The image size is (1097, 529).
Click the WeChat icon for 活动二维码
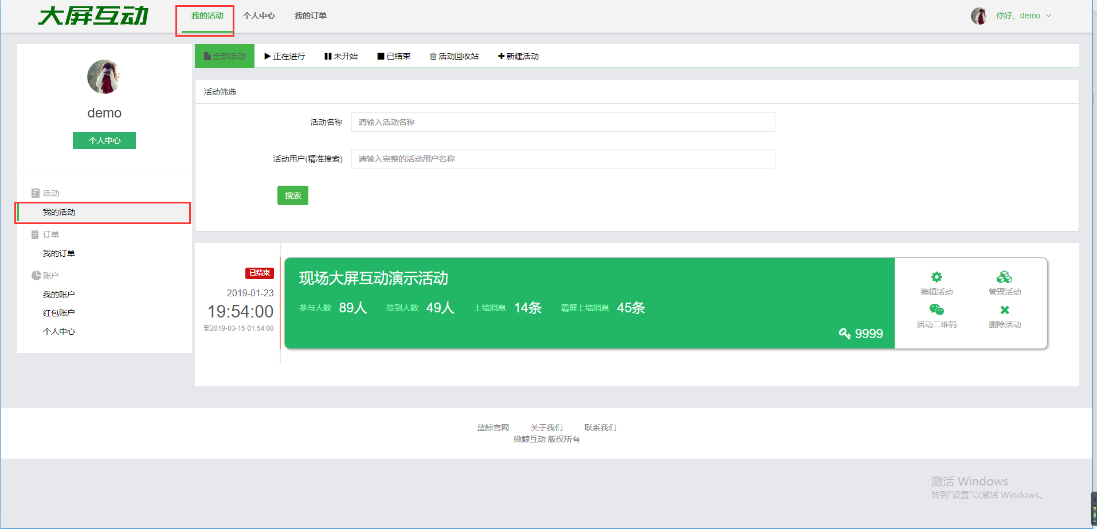[x=937, y=310]
